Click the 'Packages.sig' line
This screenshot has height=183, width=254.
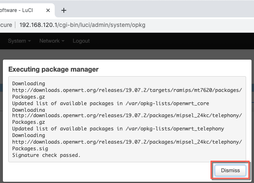(30, 149)
